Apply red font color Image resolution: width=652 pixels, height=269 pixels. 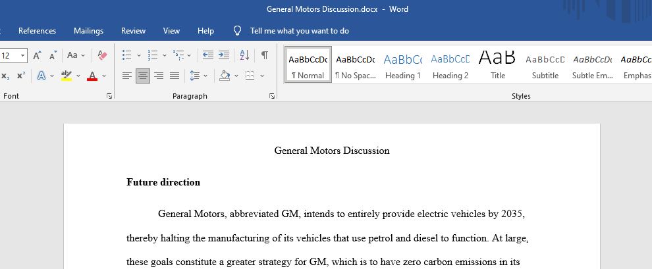[92, 76]
